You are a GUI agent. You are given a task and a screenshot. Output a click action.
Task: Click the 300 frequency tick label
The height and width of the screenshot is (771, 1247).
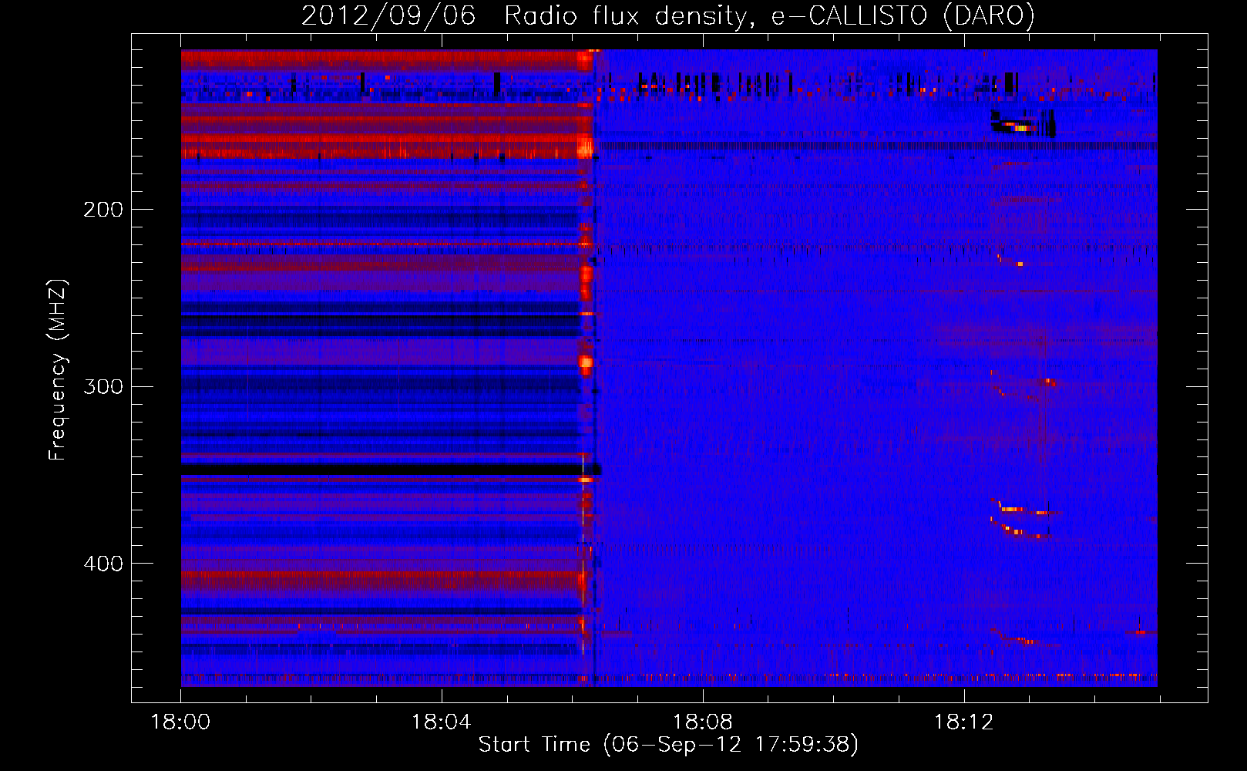pyautogui.click(x=103, y=386)
